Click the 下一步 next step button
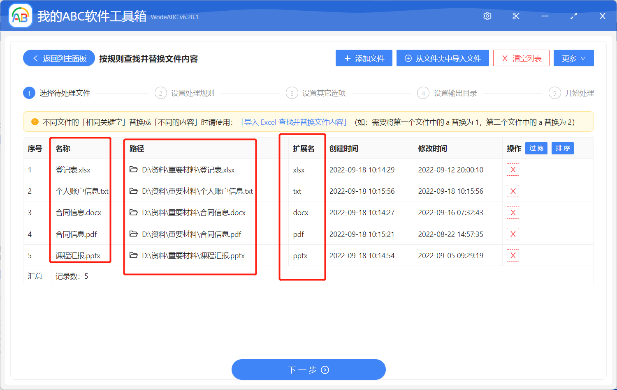 308,369
